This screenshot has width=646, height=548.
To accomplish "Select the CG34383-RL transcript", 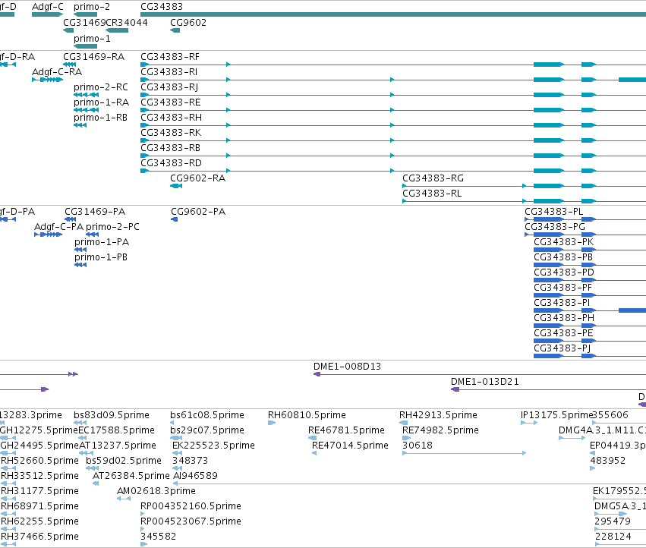I will [524, 201].
